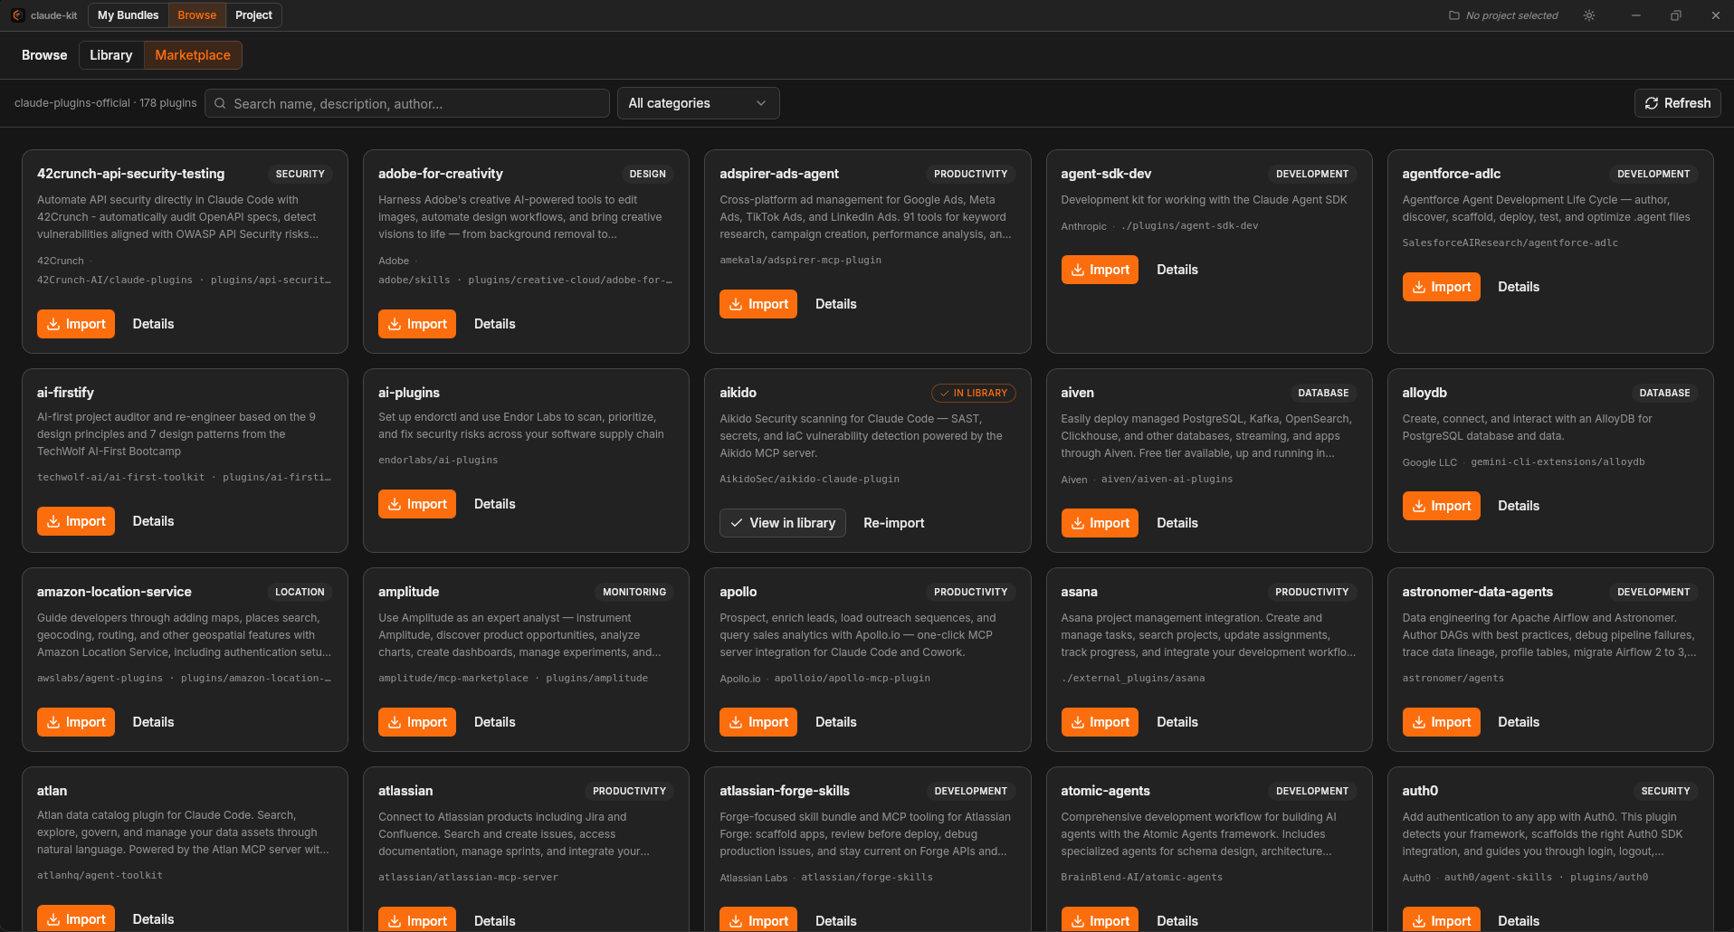Click No project selected label
The height and width of the screenshot is (932, 1734).
[1511, 15]
